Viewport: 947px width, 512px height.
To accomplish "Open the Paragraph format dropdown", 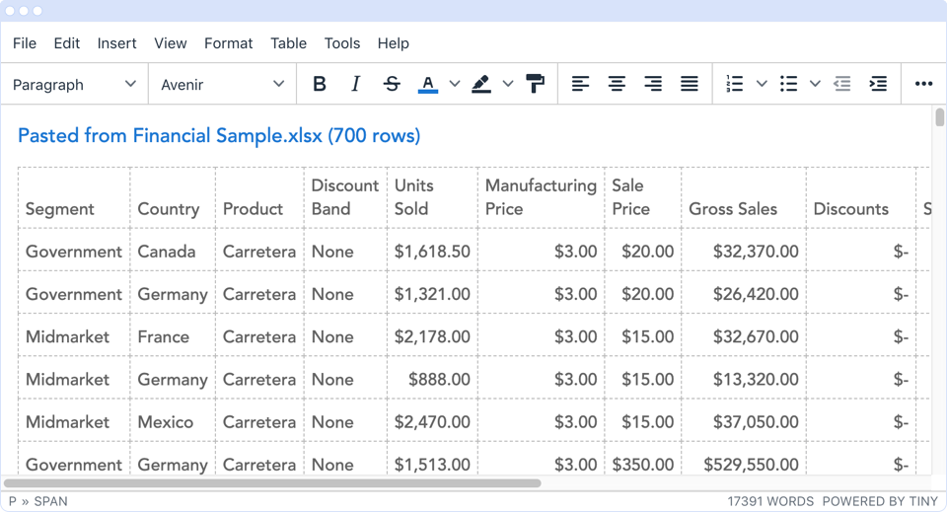I will click(x=75, y=85).
